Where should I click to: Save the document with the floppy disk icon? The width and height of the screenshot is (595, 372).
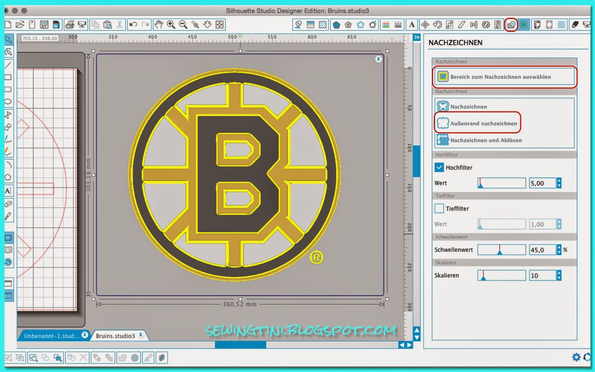(44, 25)
